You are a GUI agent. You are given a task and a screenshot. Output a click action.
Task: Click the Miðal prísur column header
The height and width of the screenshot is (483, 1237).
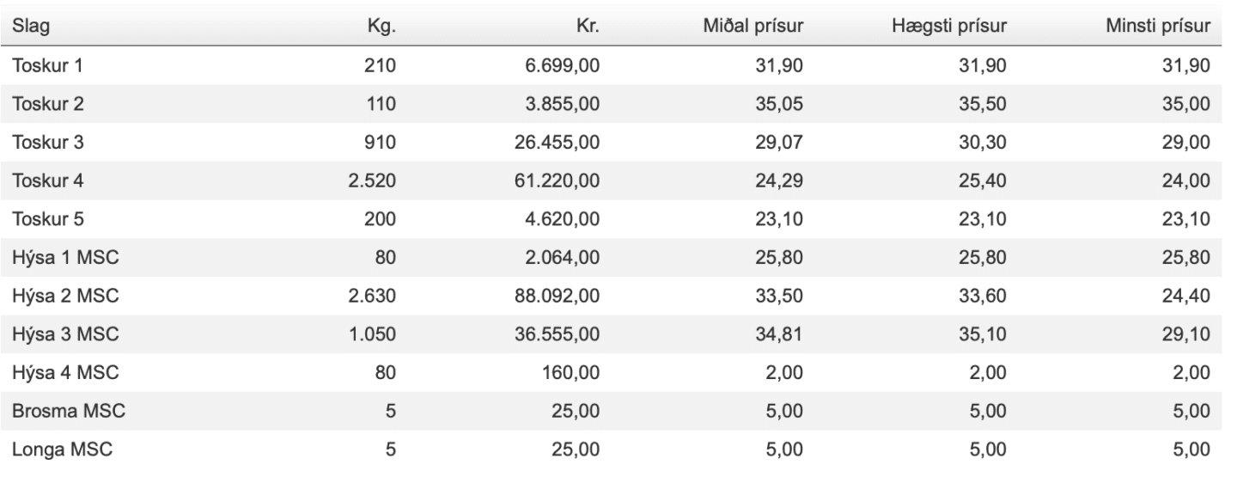pyautogui.click(x=753, y=28)
